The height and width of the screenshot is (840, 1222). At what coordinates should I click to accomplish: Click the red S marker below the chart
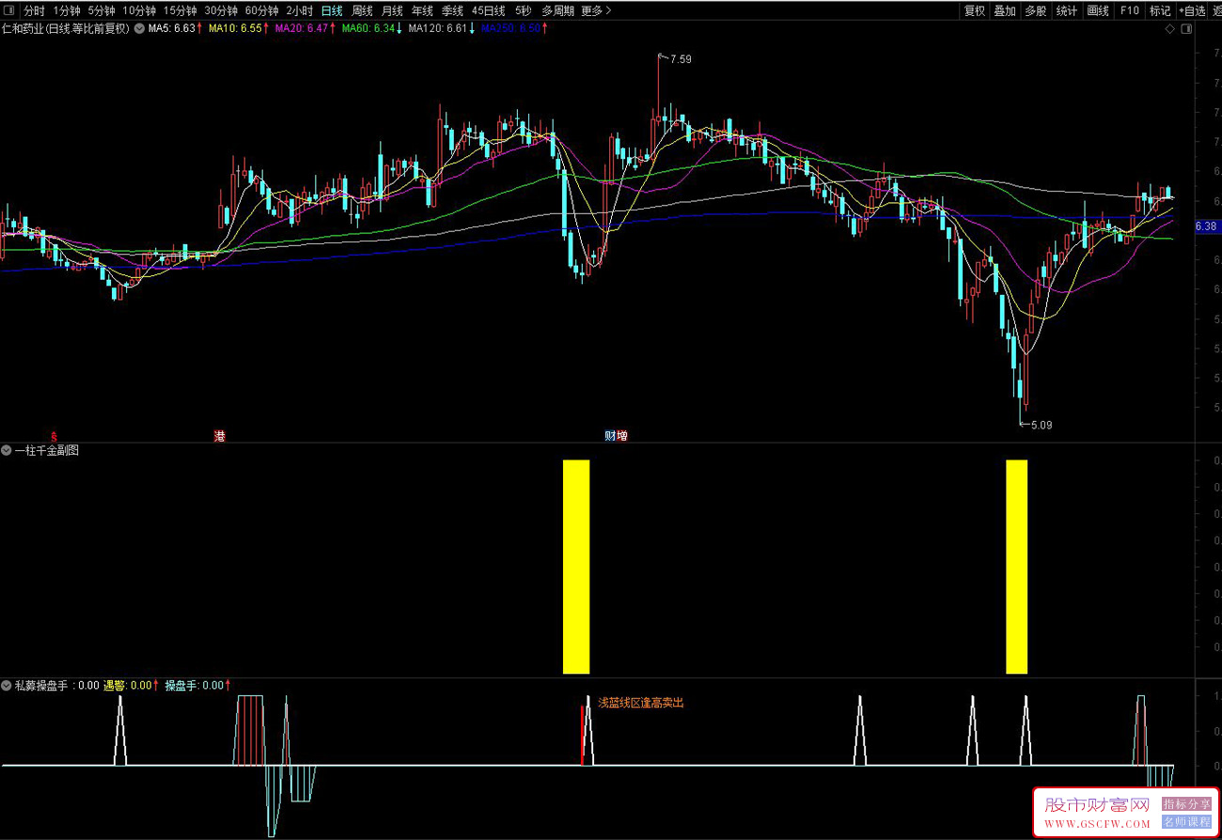click(54, 436)
